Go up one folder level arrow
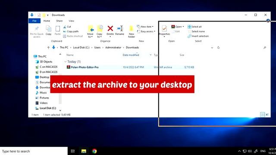This screenshot has width=276, height=155. (48, 48)
